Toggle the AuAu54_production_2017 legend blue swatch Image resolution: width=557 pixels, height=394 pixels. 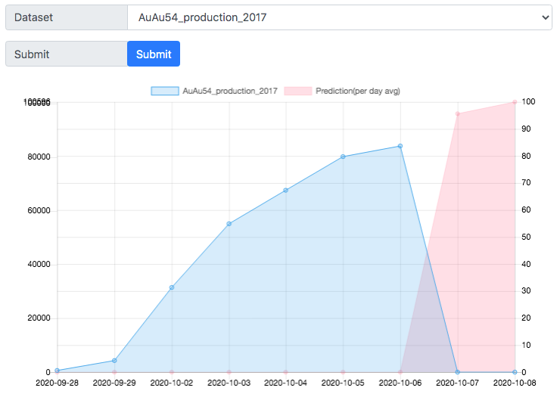tap(165, 91)
